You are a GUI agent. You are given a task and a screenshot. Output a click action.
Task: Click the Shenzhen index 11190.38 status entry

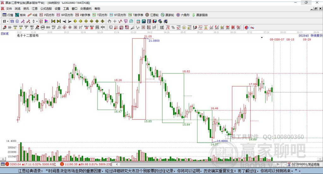(85, 164)
